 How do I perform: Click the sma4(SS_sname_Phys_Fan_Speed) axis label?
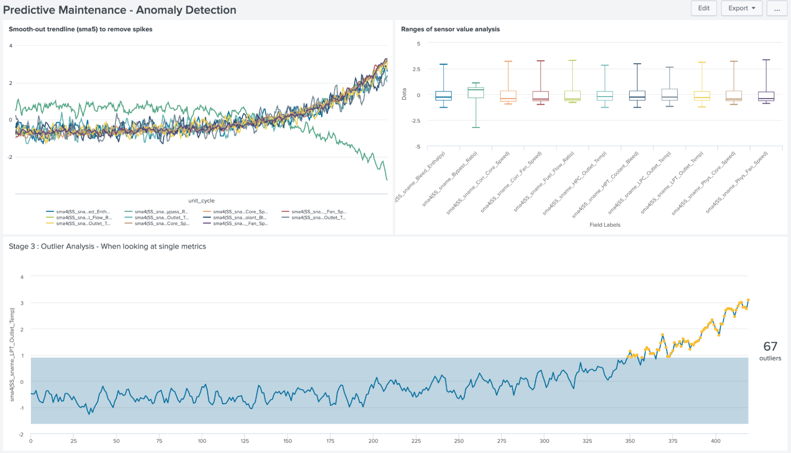[737, 182]
